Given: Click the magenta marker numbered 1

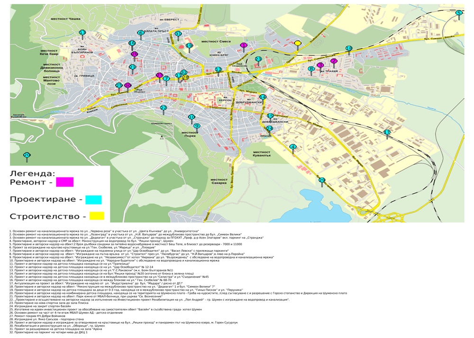Looking at the screenshot, I should (244, 45).
